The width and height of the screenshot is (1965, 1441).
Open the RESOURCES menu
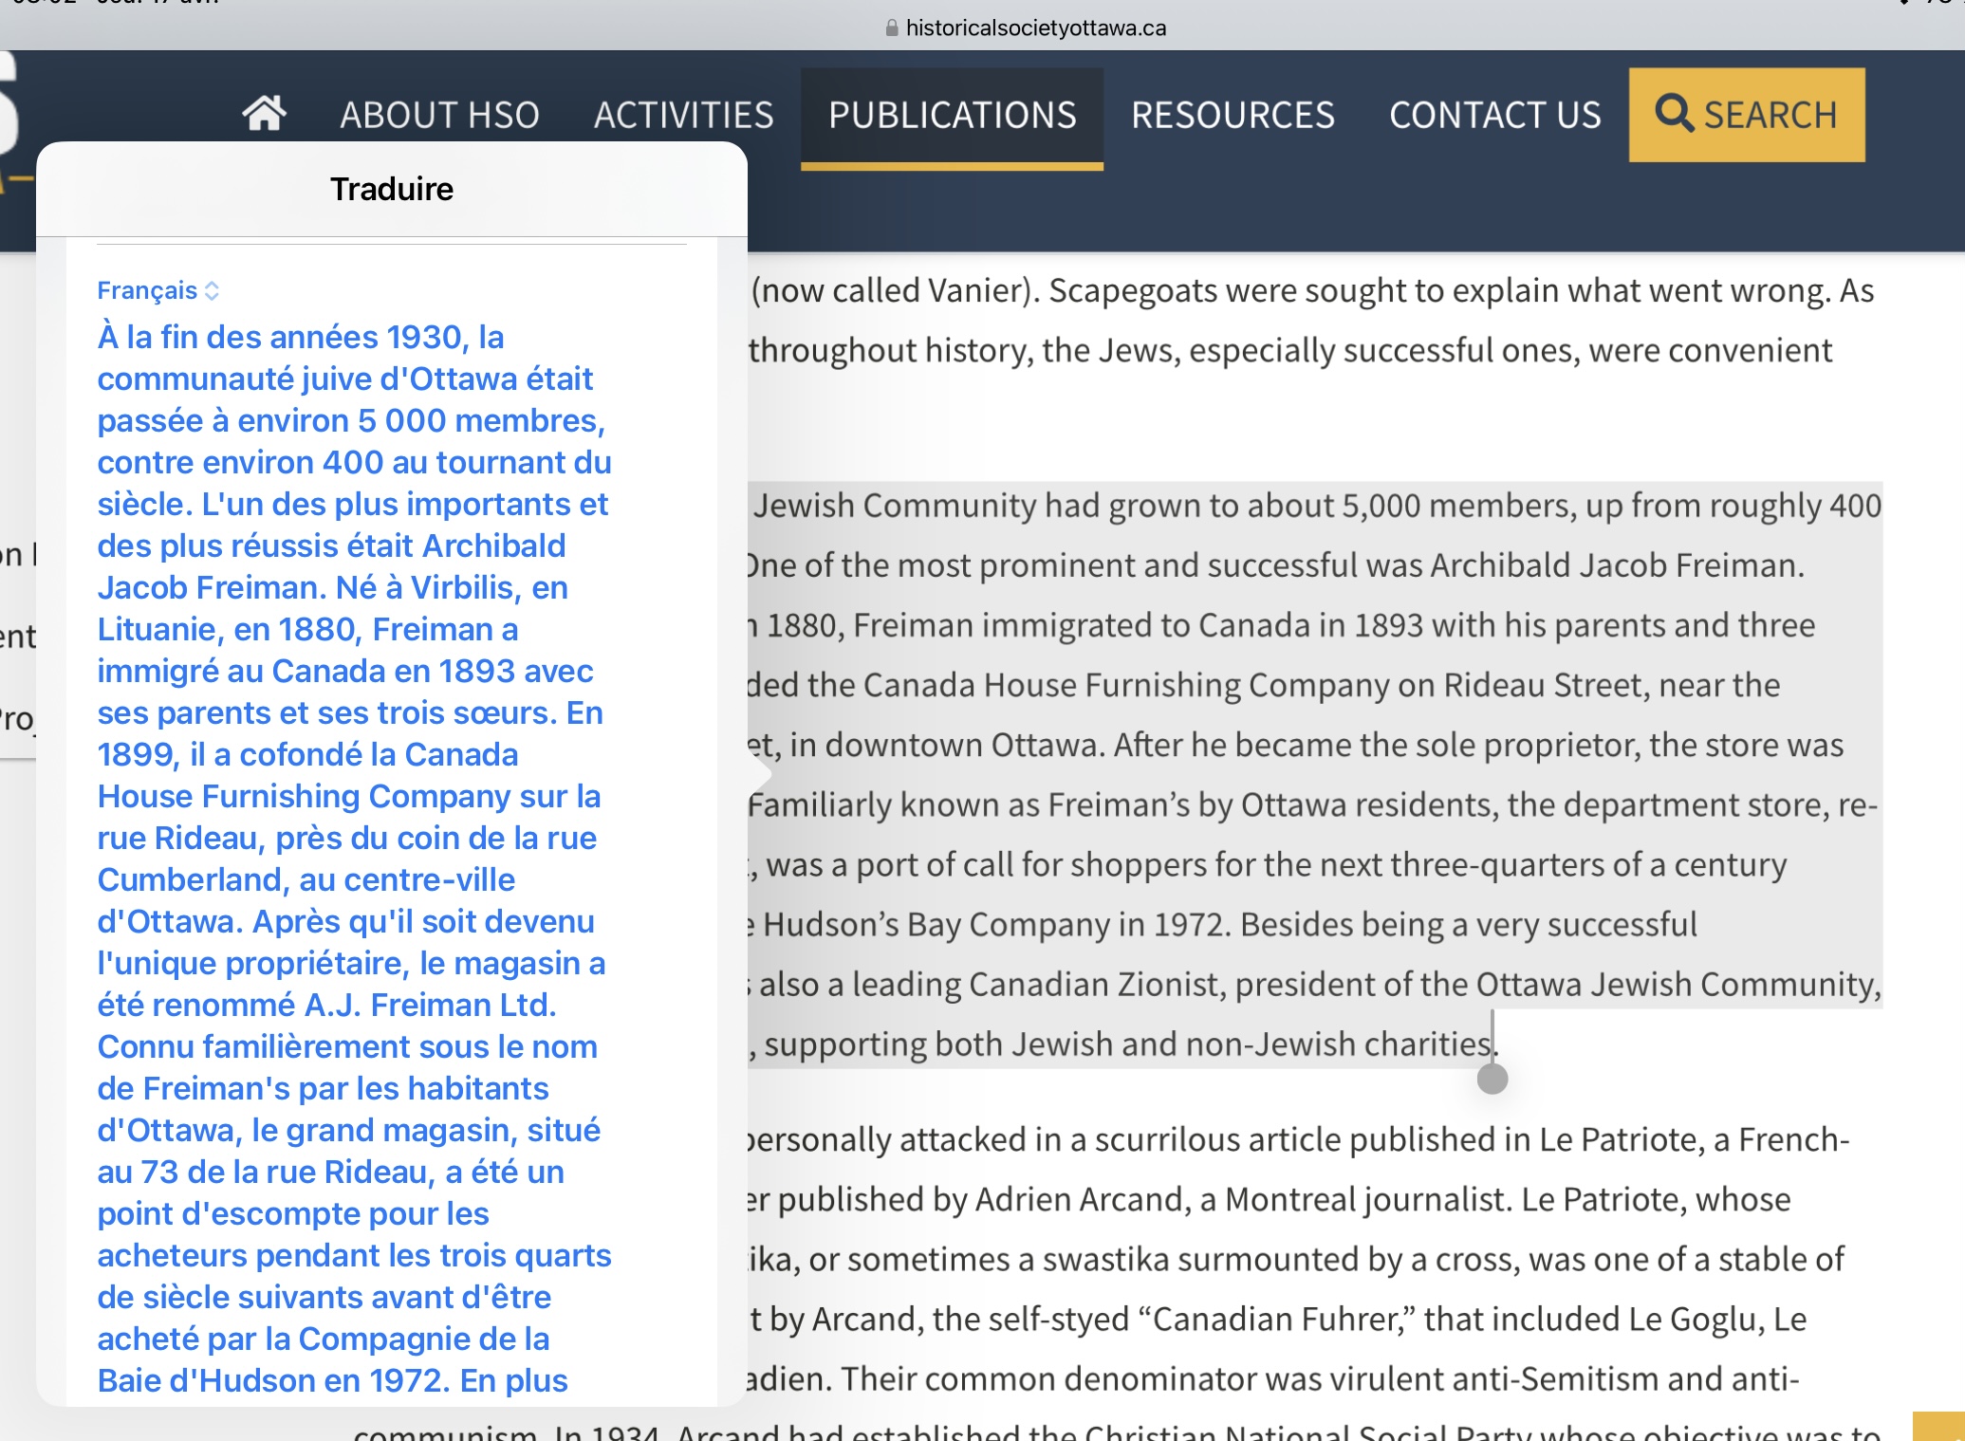click(1233, 116)
